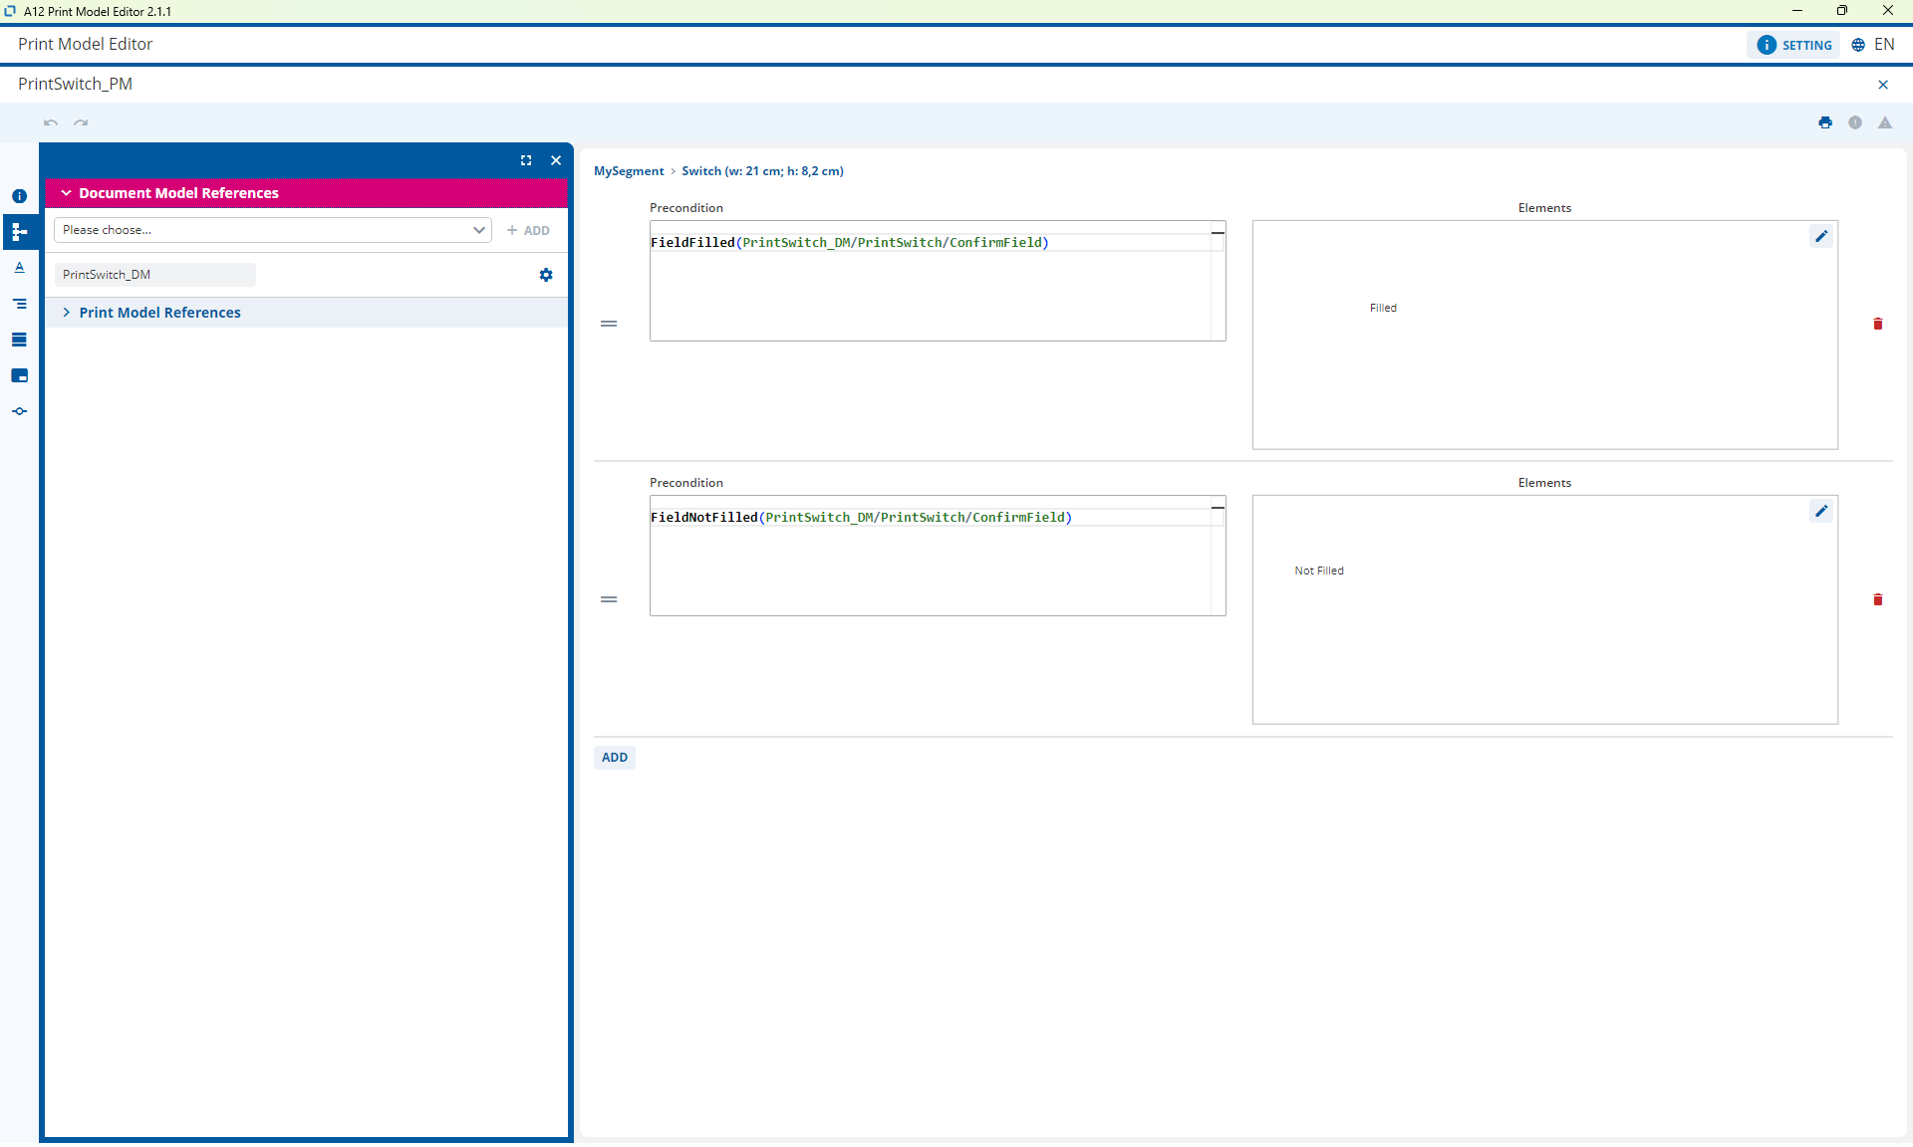The image size is (1913, 1147).
Task: Click the 'Filled' element text
Action: click(1383, 308)
